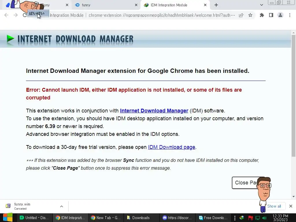Switch to the funny tab
The height and width of the screenshot is (222, 296).
point(106,5)
